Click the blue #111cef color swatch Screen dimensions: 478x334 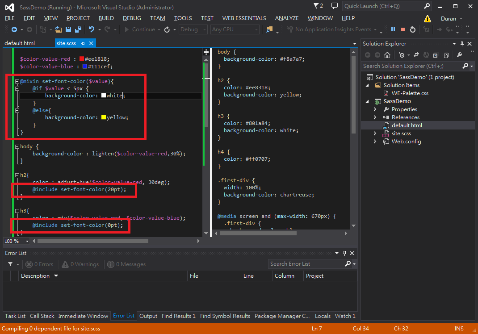click(x=85, y=66)
